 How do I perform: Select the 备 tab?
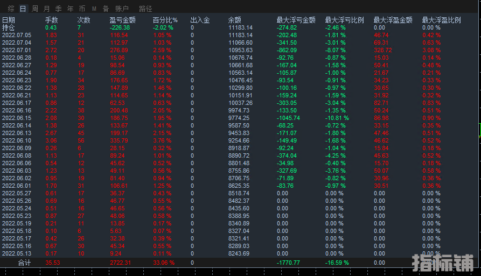(106, 9)
